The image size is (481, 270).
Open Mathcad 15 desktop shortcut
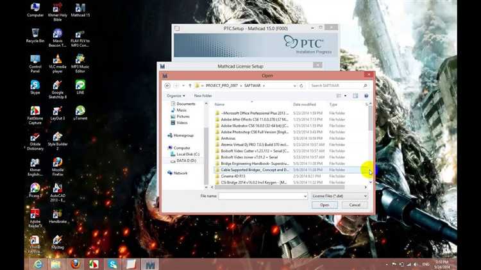click(x=80, y=10)
